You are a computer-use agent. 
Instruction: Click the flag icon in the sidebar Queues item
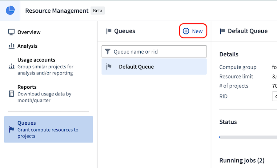point(11,130)
